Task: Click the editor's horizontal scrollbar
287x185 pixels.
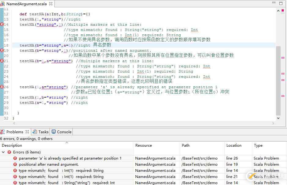Action: coord(138,123)
